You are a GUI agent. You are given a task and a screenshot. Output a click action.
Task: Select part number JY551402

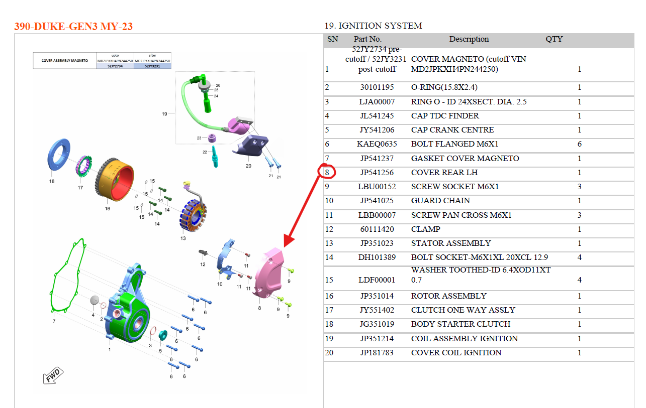377,310
